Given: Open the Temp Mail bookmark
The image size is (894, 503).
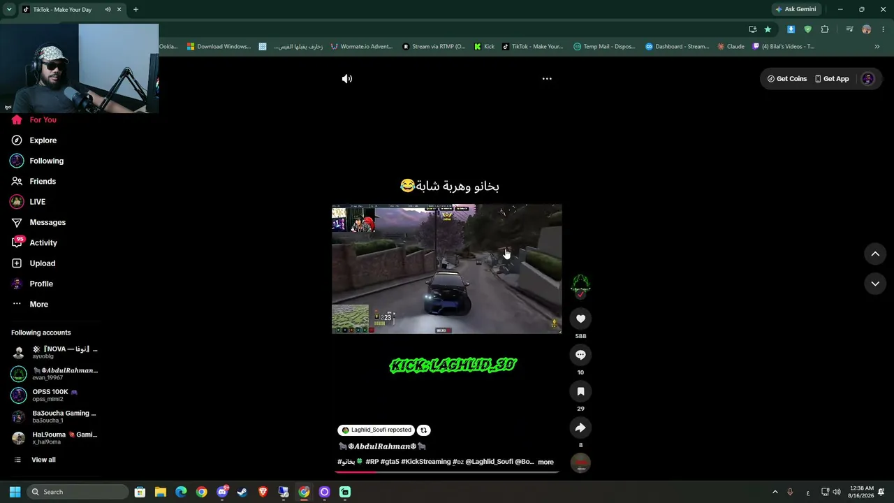Looking at the screenshot, I should (x=604, y=47).
